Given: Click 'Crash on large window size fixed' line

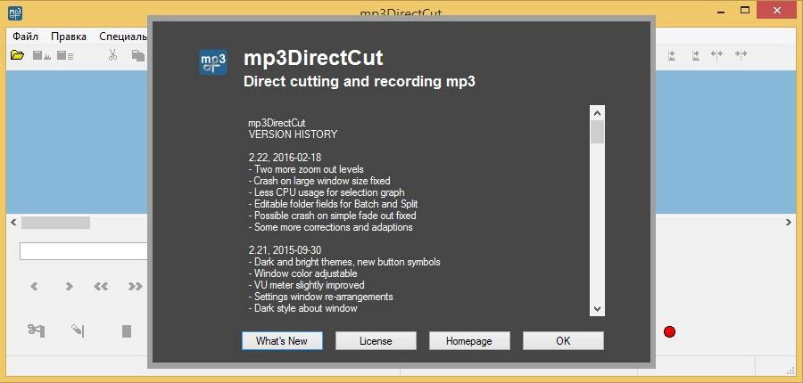Looking at the screenshot, I should point(319,181).
